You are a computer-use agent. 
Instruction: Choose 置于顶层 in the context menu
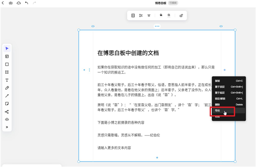(229, 87)
